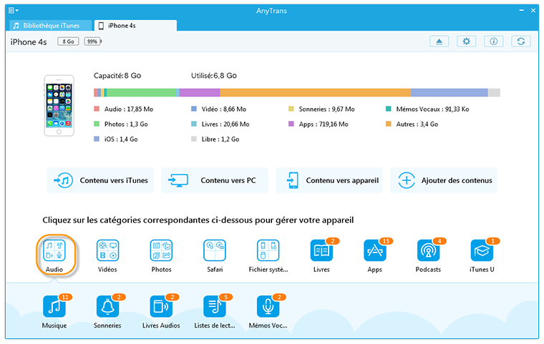
Task: Click the 99% battery indicator
Action: point(92,41)
